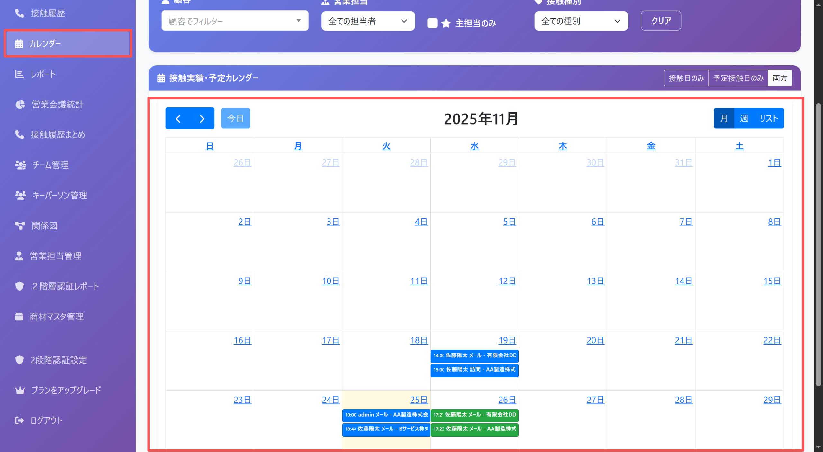Open the レポート chart icon in sidebar
This screenshot has height=452, width=823.
coord(19,74)
